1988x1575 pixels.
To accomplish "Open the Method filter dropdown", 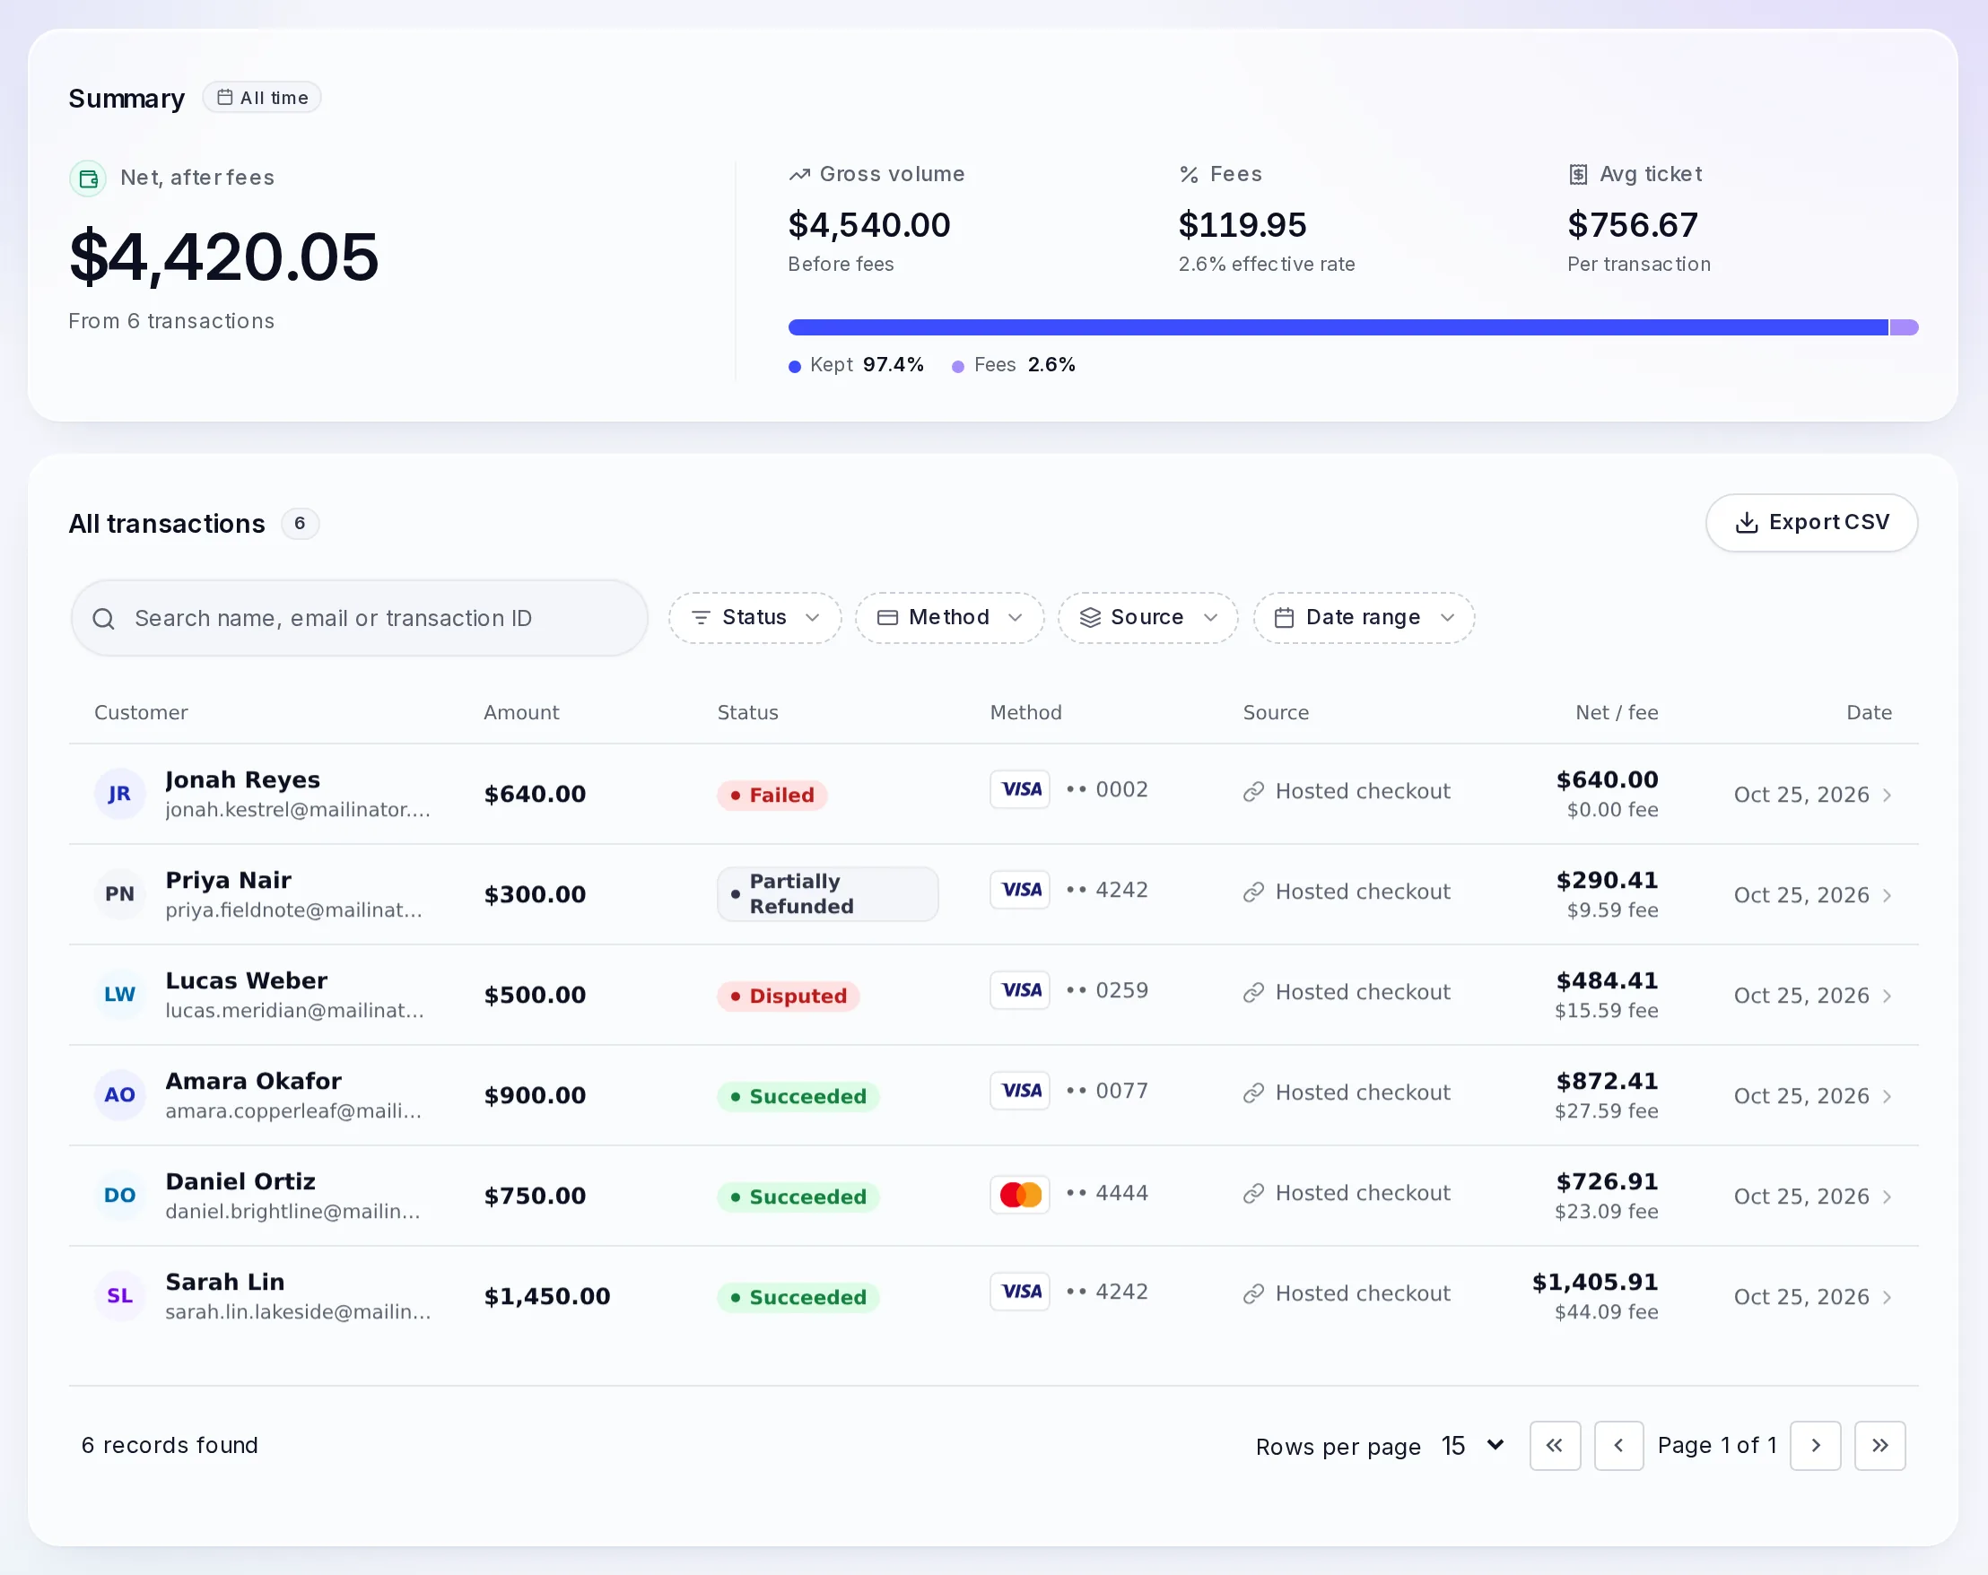I will pyautogui.click(x=949, y=617).
